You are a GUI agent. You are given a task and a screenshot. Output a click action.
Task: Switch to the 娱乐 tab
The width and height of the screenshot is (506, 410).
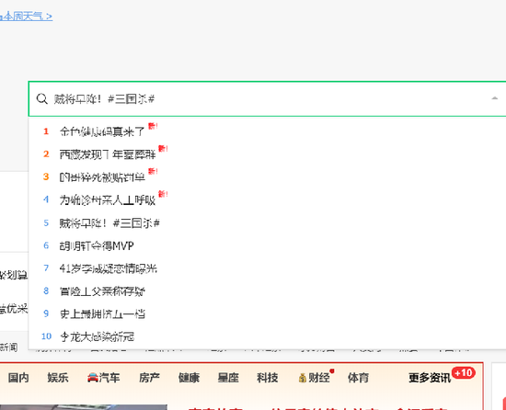(58, 378)
